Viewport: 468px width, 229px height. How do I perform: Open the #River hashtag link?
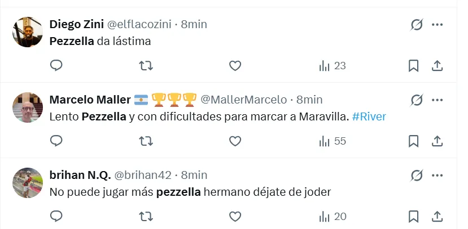pos(369,116)
